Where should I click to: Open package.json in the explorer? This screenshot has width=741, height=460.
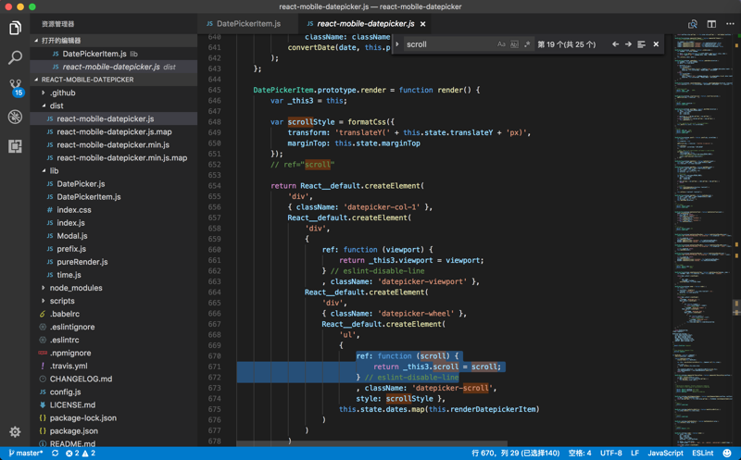tap(75, 430)
